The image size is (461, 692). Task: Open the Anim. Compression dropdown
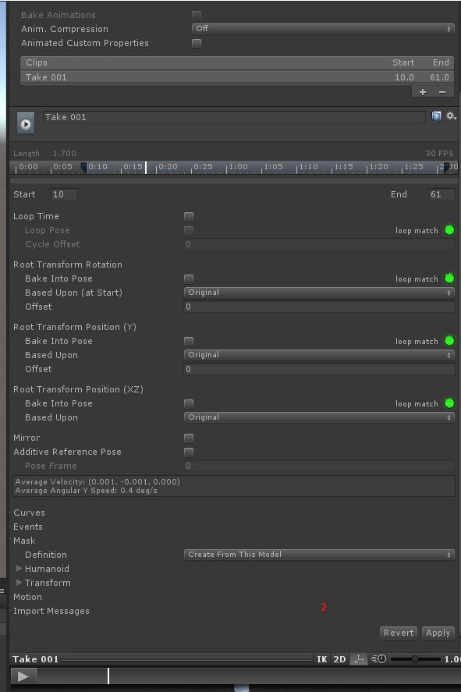click(x=321, y=29)
